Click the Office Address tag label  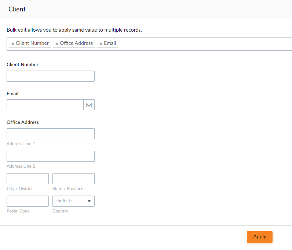pos(76,43)
